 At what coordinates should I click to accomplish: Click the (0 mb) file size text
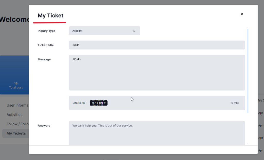(234, 103)
